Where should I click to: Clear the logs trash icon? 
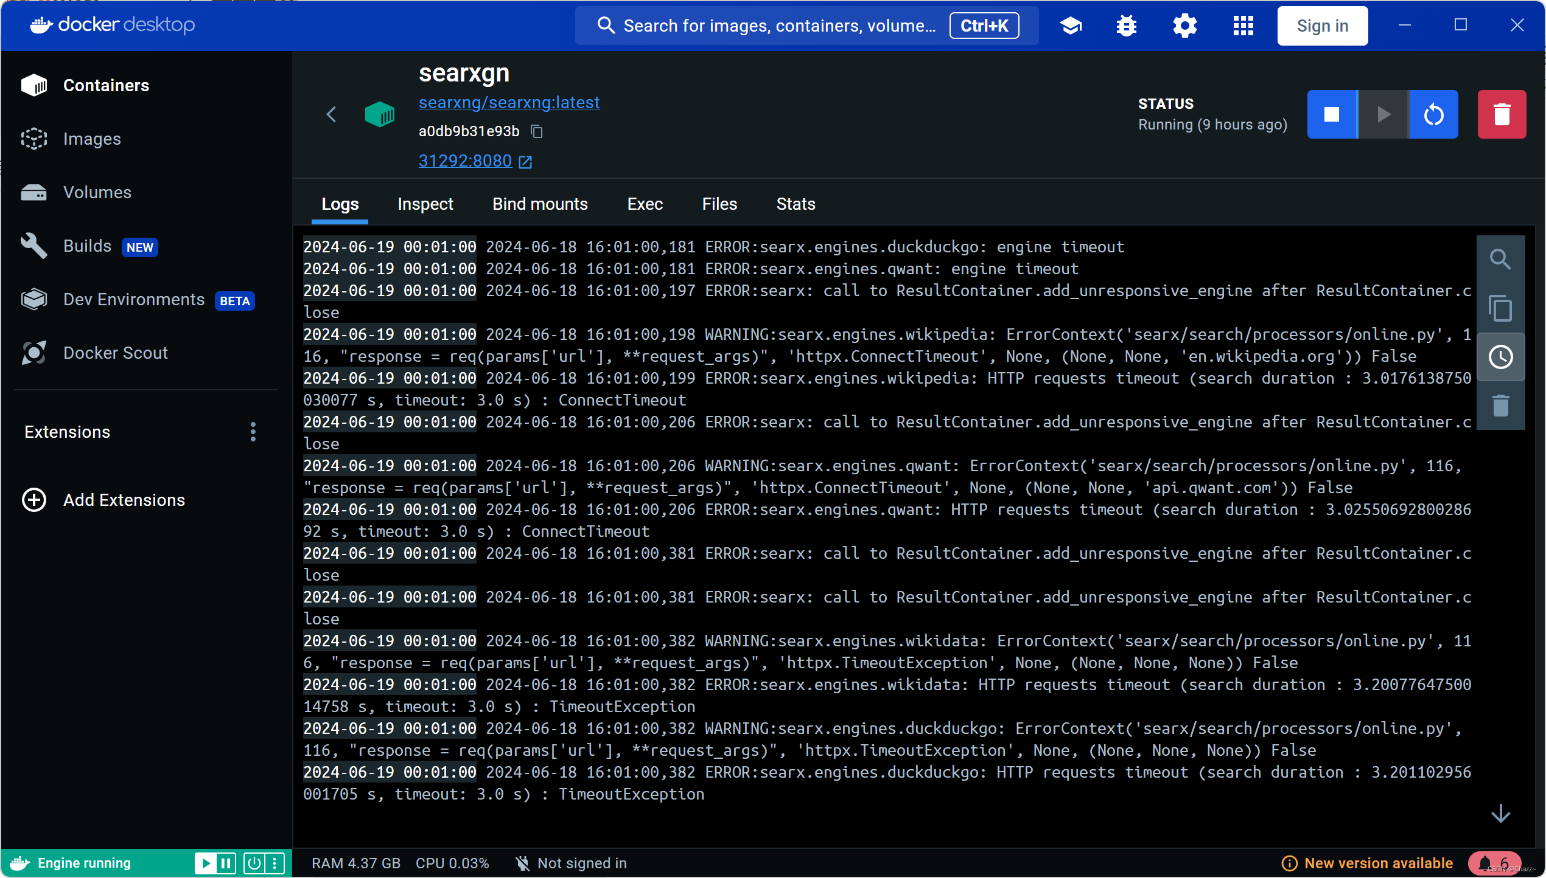click(1500, 406)
